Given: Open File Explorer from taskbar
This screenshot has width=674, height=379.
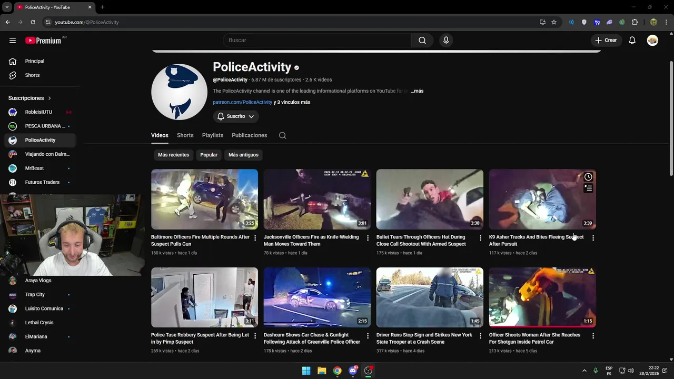Looking at the screenshot, I should click(322, 371).
